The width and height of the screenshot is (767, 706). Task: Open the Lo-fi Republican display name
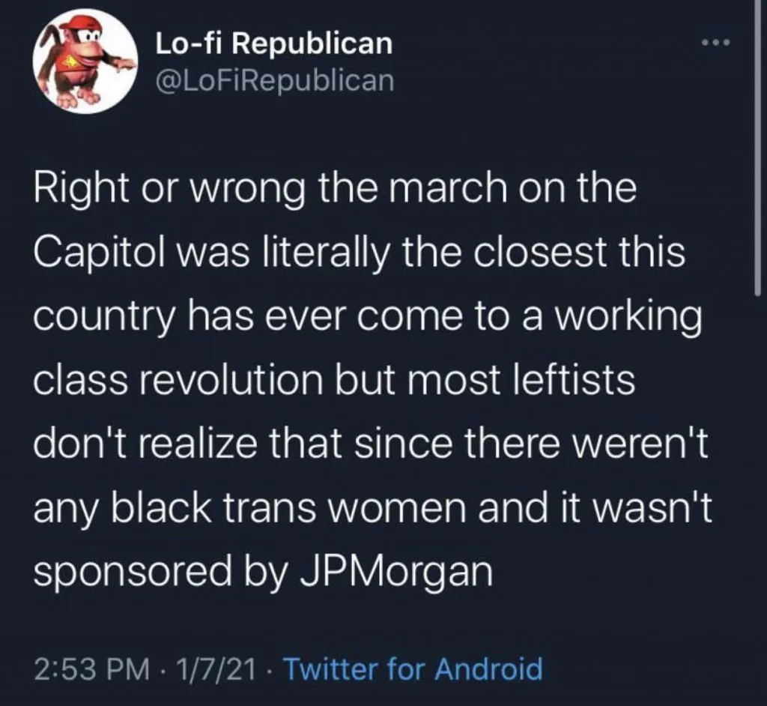tap(273, 44)
